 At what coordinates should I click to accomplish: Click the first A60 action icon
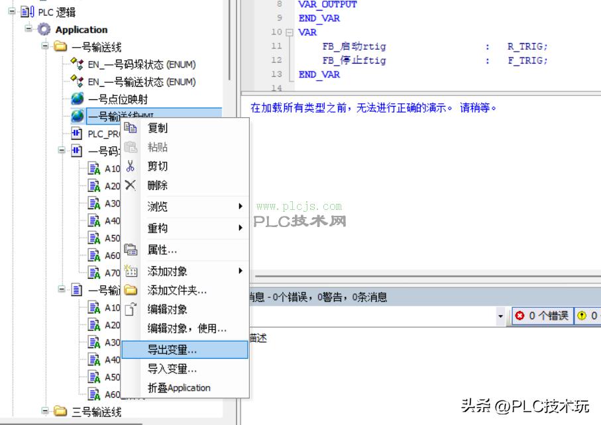coord(94,255)
